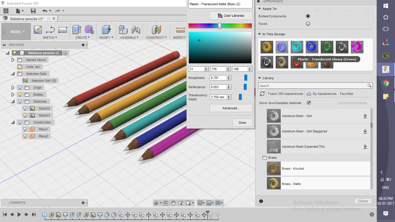Click Done in the color editor

[x=243, y=123]
